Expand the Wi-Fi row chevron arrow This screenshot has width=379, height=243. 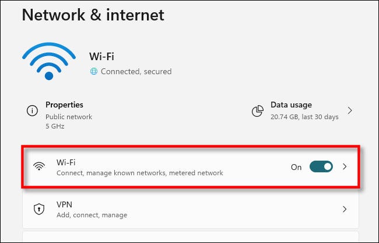[x=345, y=166]
